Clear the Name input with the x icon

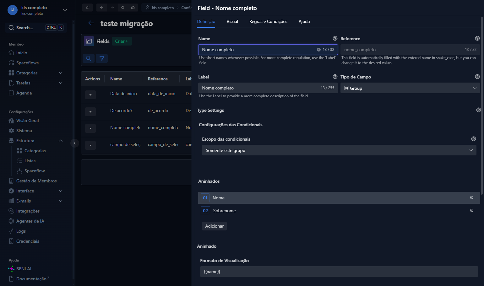[x=318, y=50]
